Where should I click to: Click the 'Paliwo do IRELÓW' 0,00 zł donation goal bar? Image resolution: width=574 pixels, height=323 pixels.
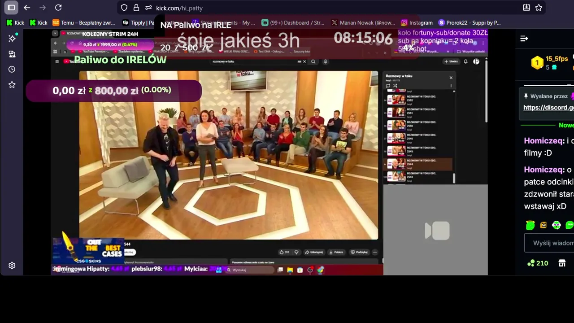coord(113,91)
